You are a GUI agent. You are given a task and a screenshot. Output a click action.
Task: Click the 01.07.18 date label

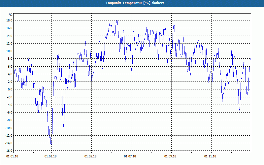click(x=130, y=156)
